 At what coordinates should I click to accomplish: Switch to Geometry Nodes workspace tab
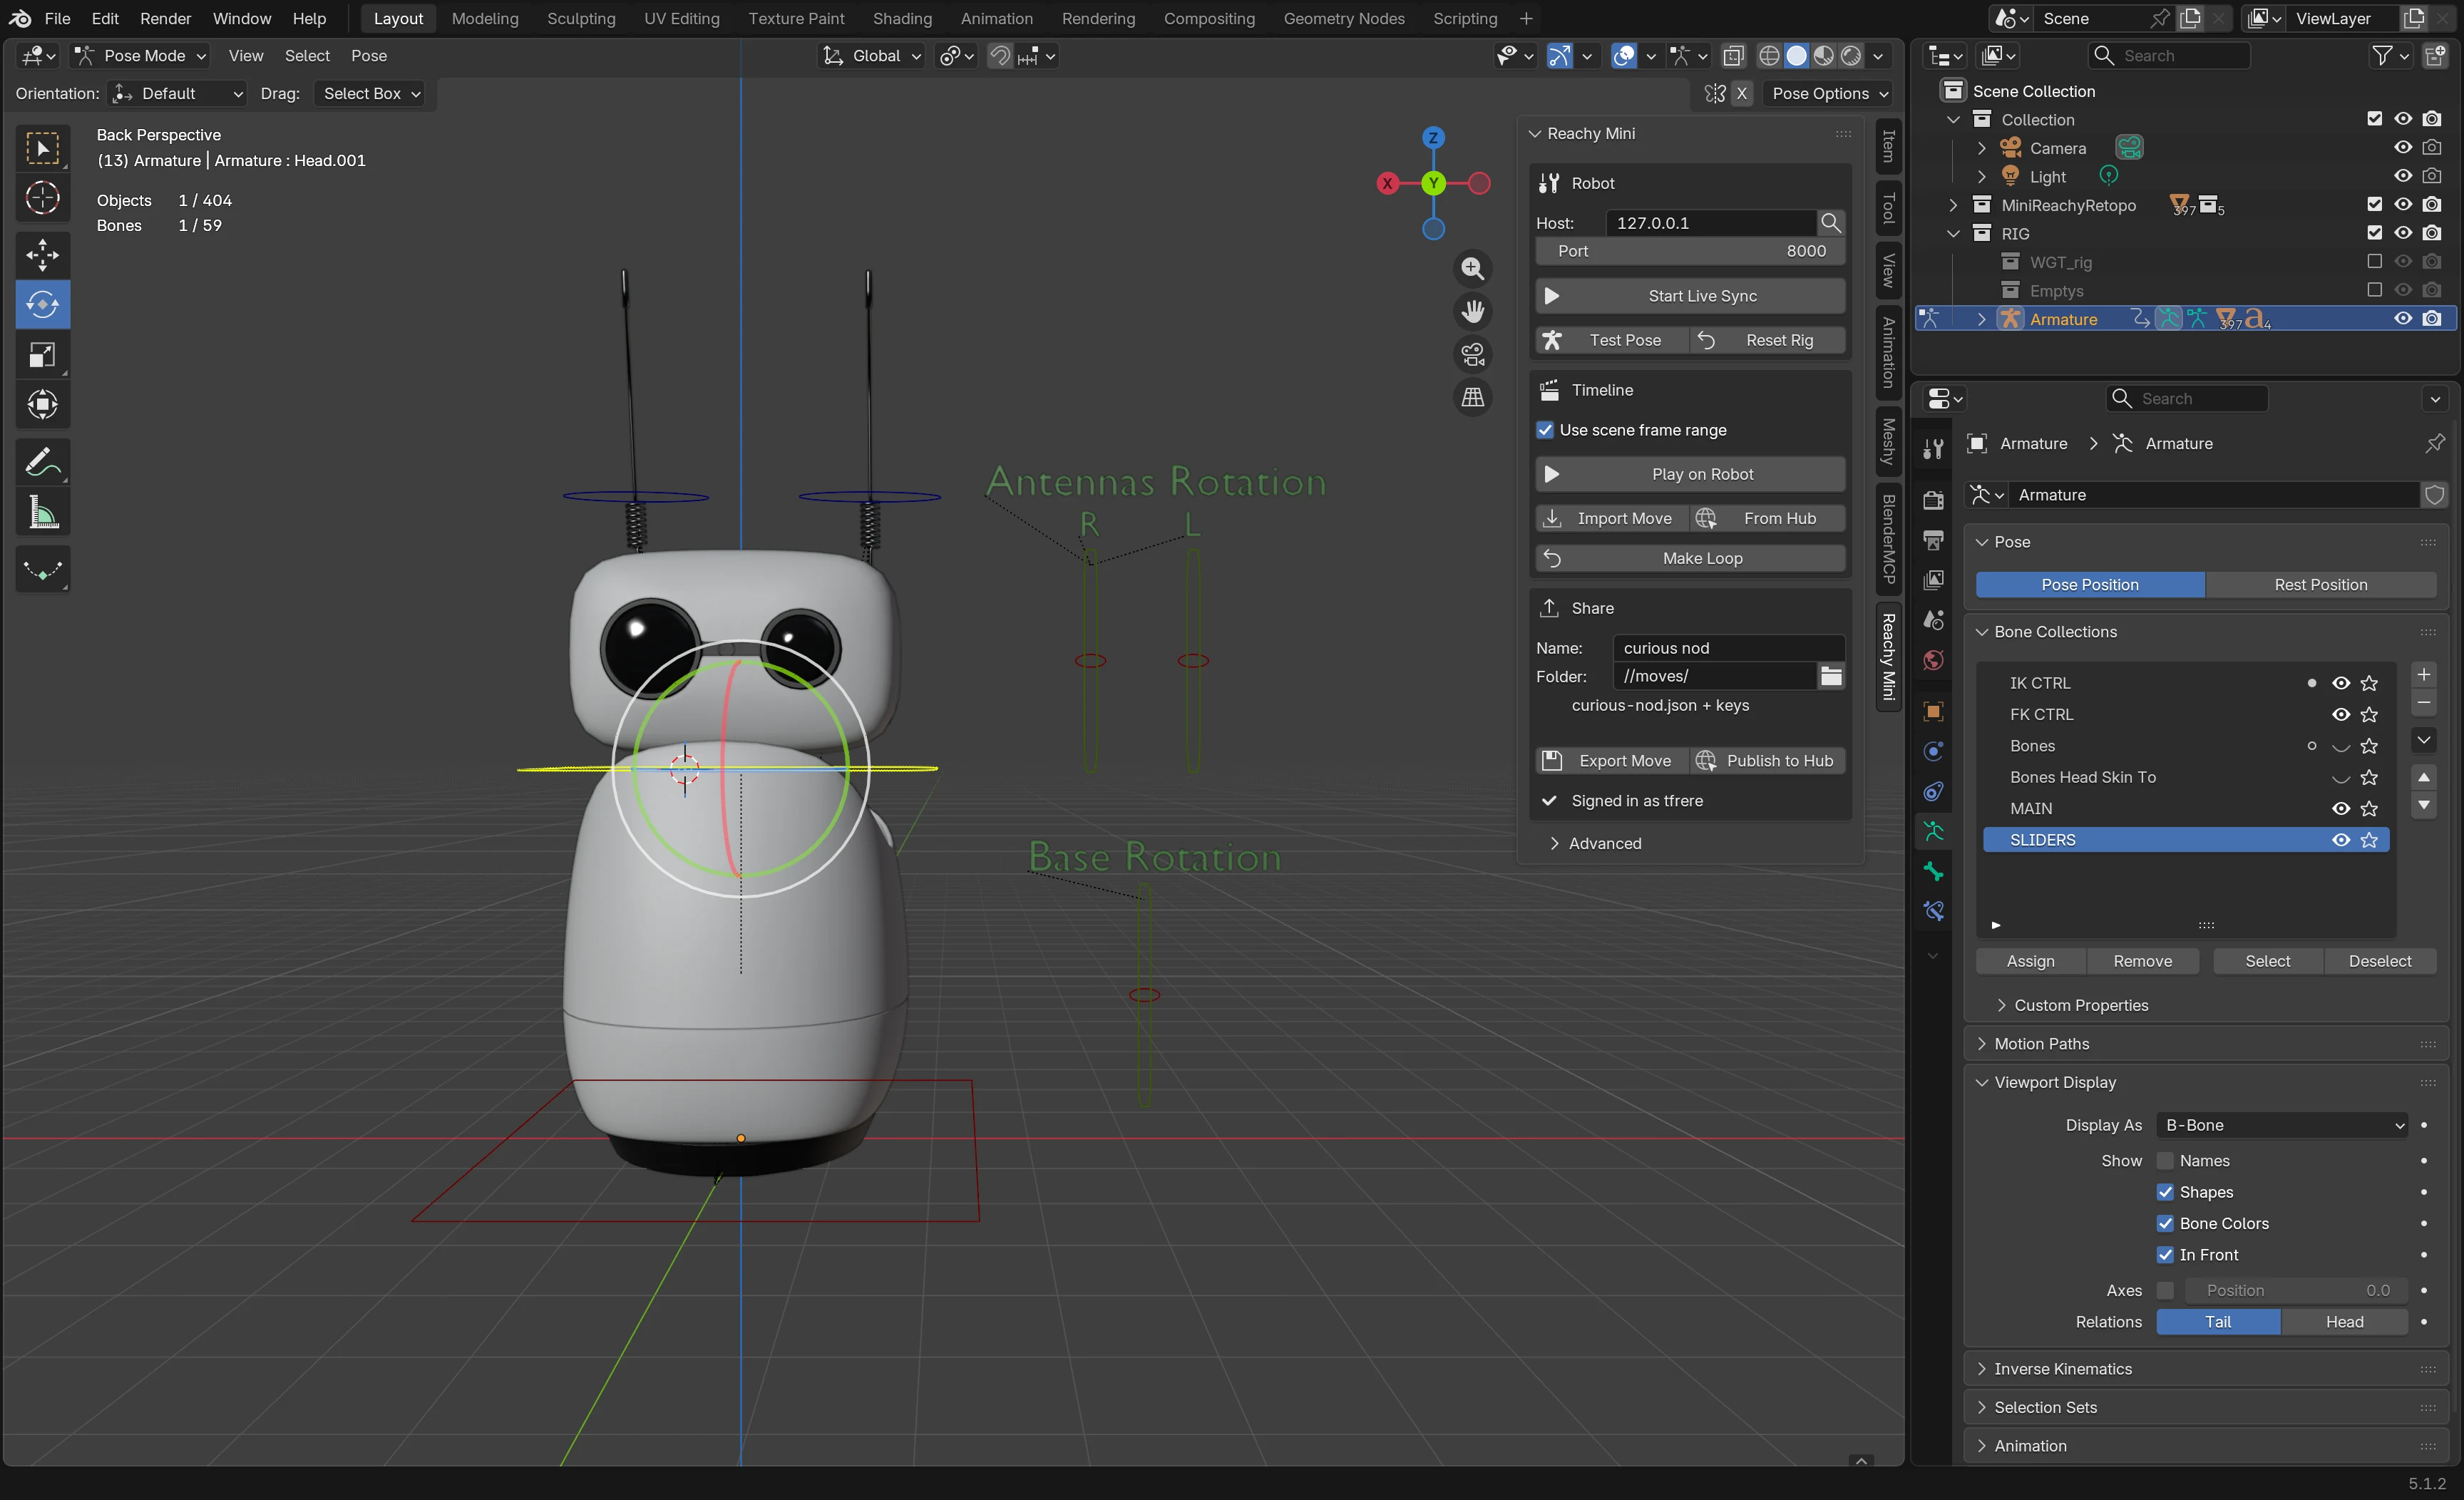[x=1343, y=18]
